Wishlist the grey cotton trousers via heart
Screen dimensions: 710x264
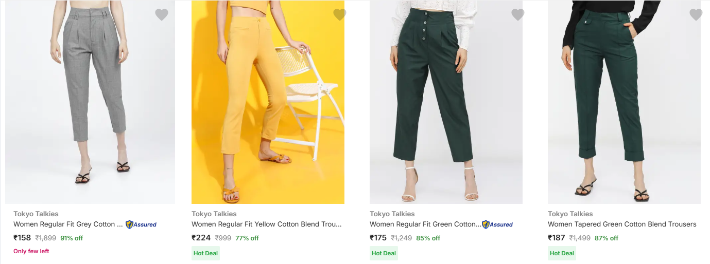click(162, 15)
